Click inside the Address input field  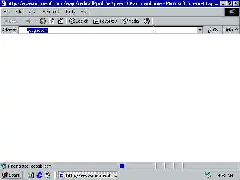point(108,30)
